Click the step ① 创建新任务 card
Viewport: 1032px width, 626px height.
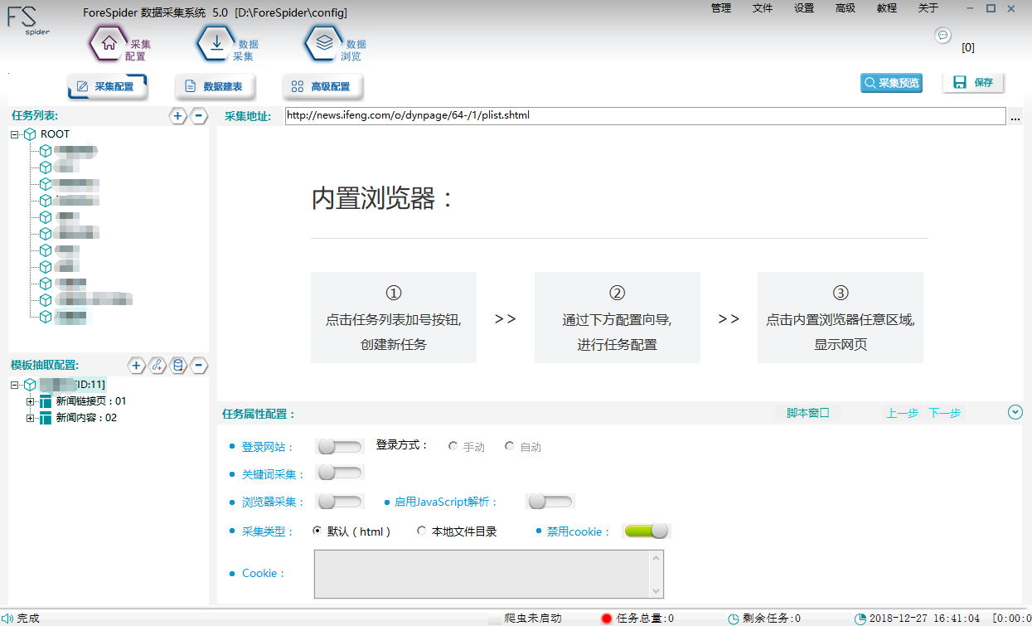tap(394, 318)
